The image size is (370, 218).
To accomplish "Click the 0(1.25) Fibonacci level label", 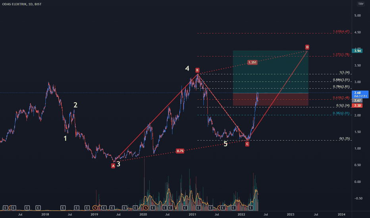I will (345, 139).
